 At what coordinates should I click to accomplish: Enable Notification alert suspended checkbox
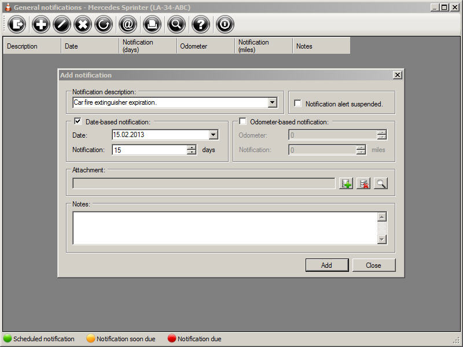297,104
